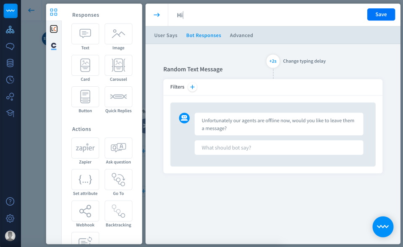This screenshot has height=247, width=403.
Task: Click the What should bot say field
Action: [x=279, y=147]
